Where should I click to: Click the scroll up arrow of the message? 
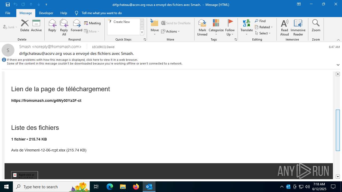(x=338, y=74)
